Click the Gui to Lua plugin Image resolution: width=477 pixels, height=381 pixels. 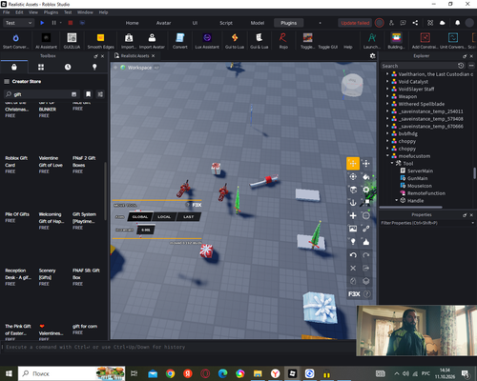tap(235, 41)
